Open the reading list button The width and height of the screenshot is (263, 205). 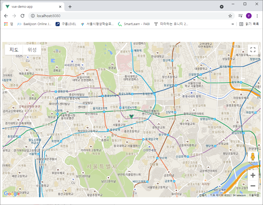click(249, 24)
